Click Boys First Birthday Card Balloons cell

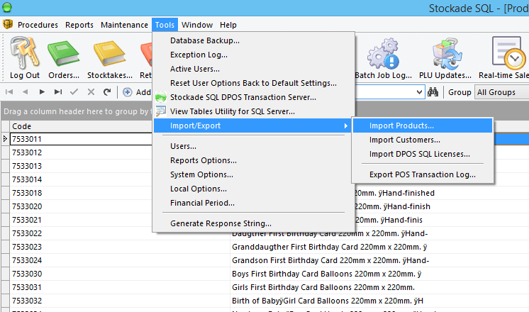(x=327, y=274)
